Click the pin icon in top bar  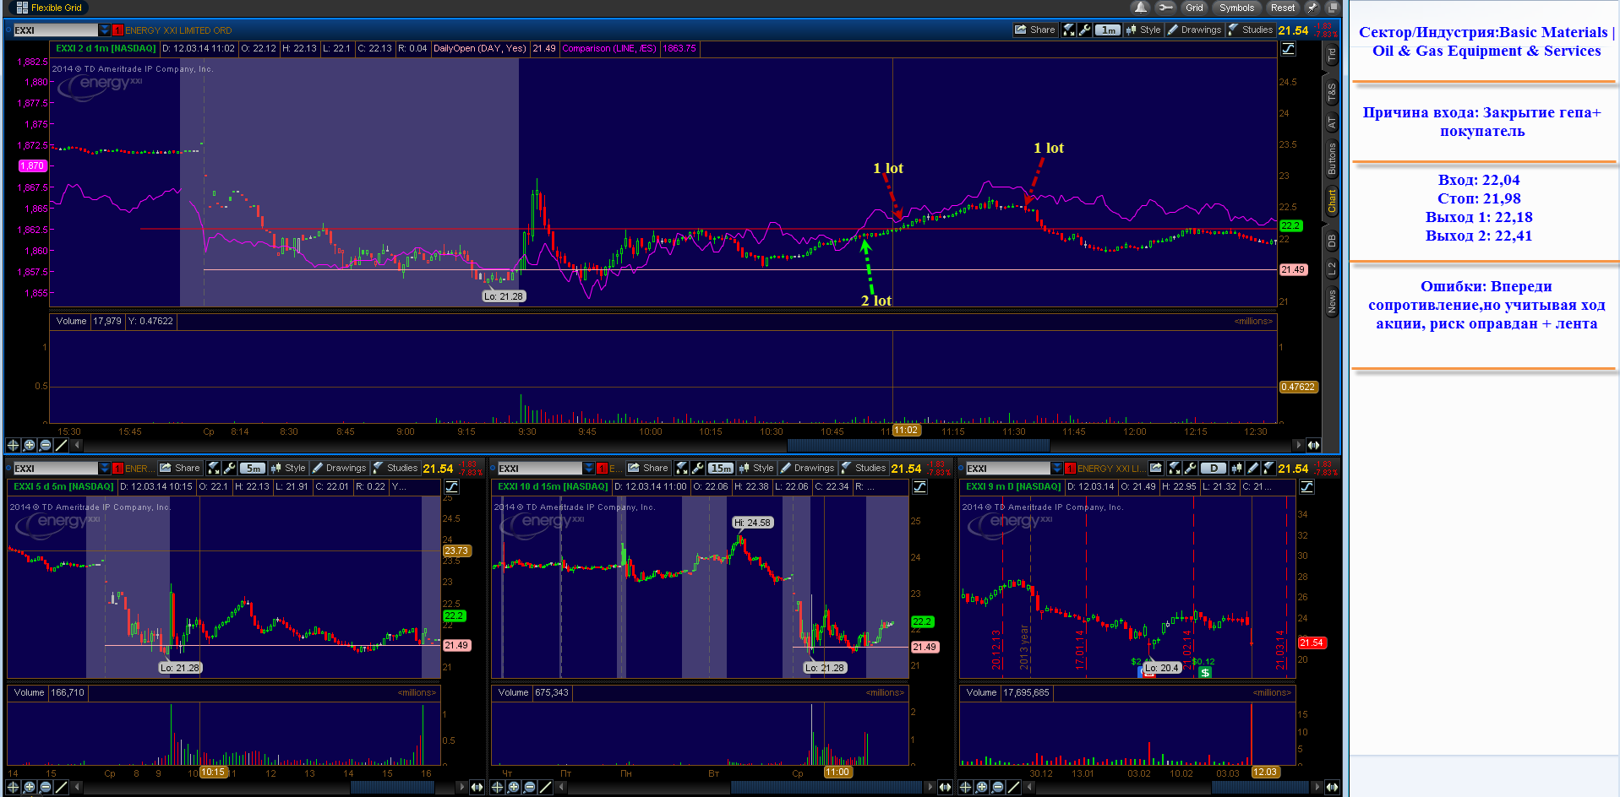click(1312, 8)
